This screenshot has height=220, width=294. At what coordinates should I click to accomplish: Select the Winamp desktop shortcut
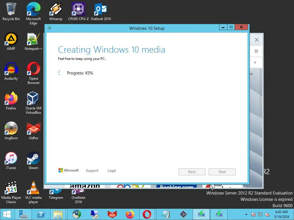coord(56,11)
